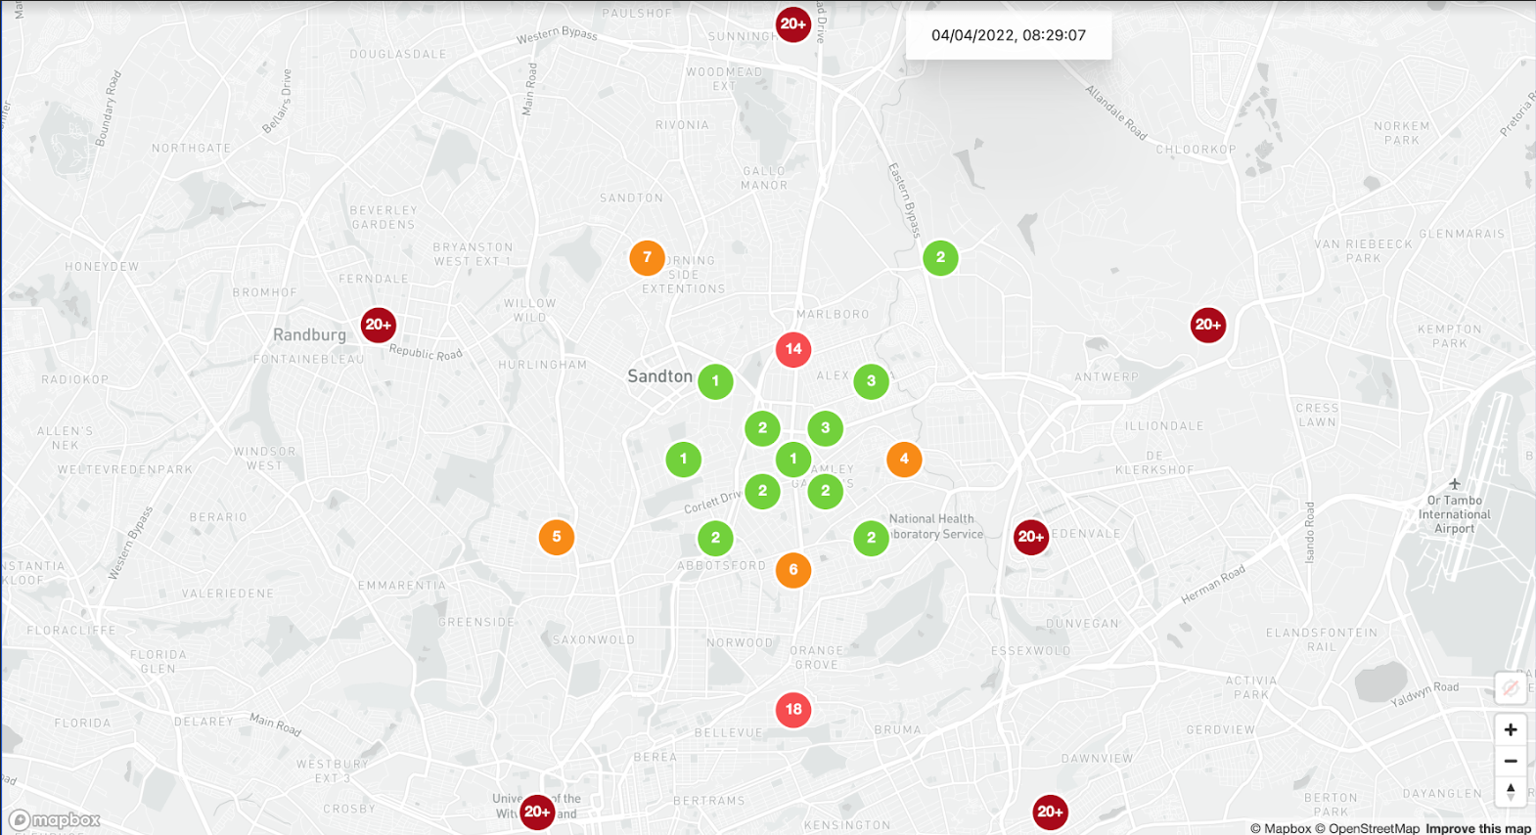Click the orange cluster marked 4
The width and height of the screenshot is (1536, 835).
point(904,459)
